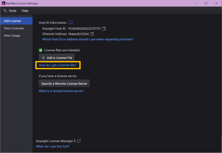Screen dimensions: 222x153
Task: Launch Keysight License Manager 5 external icon
Action: pos(79,141)
